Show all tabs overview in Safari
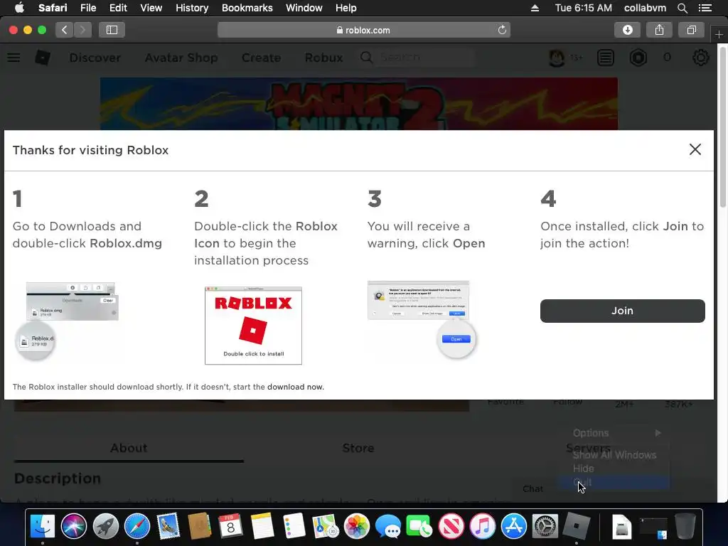 (x=691, y=30)
